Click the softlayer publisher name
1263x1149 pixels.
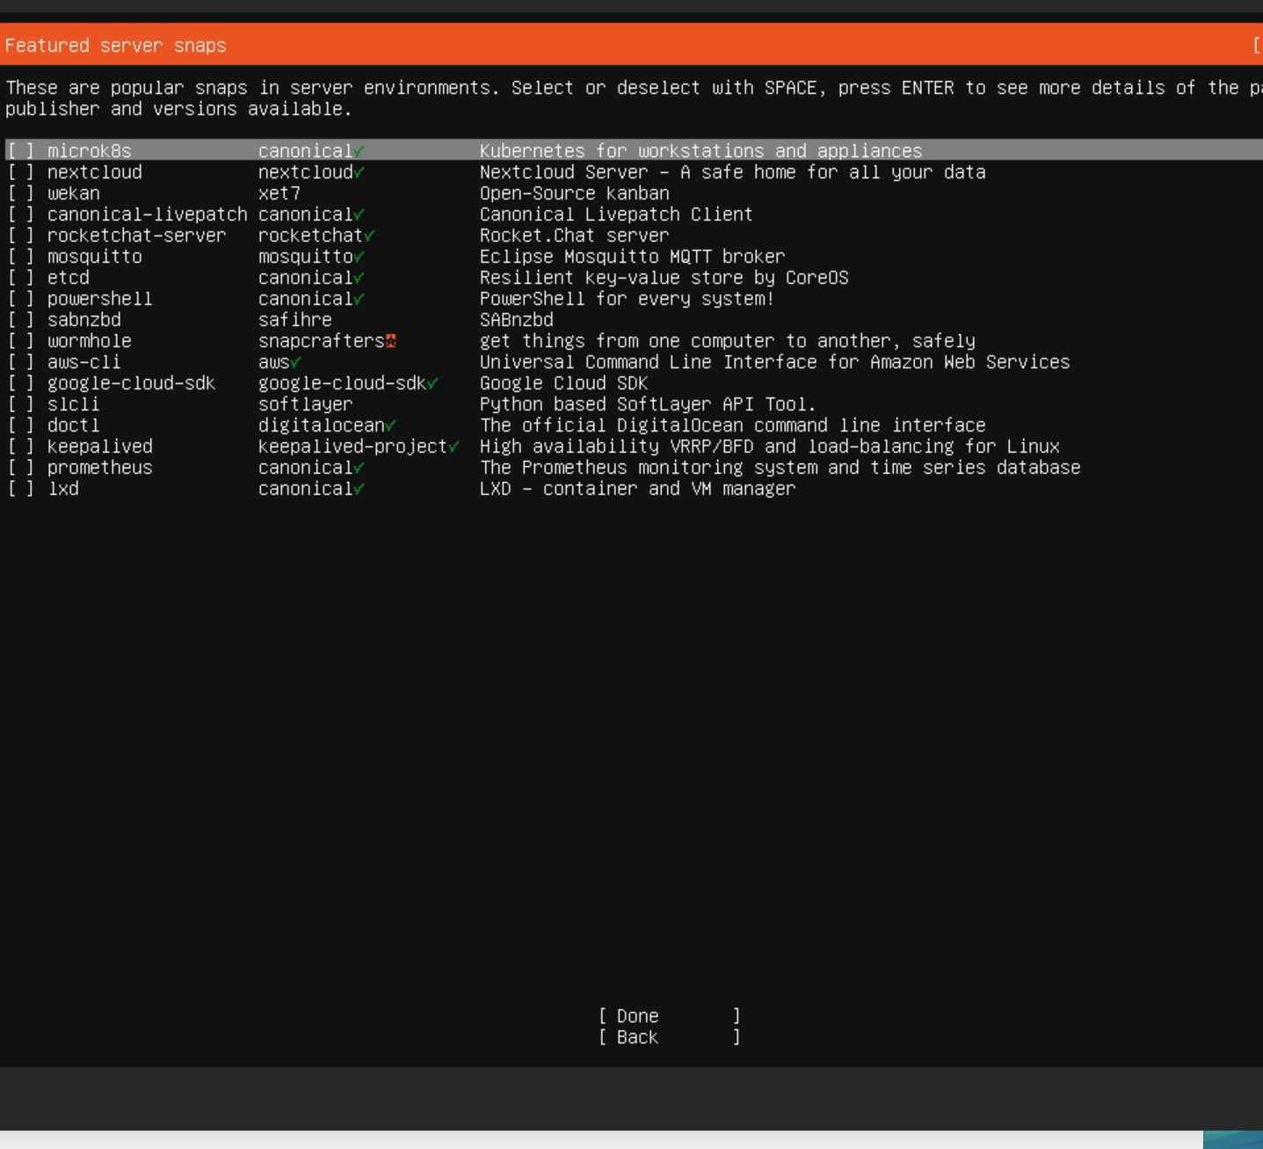tap(306, 404)
